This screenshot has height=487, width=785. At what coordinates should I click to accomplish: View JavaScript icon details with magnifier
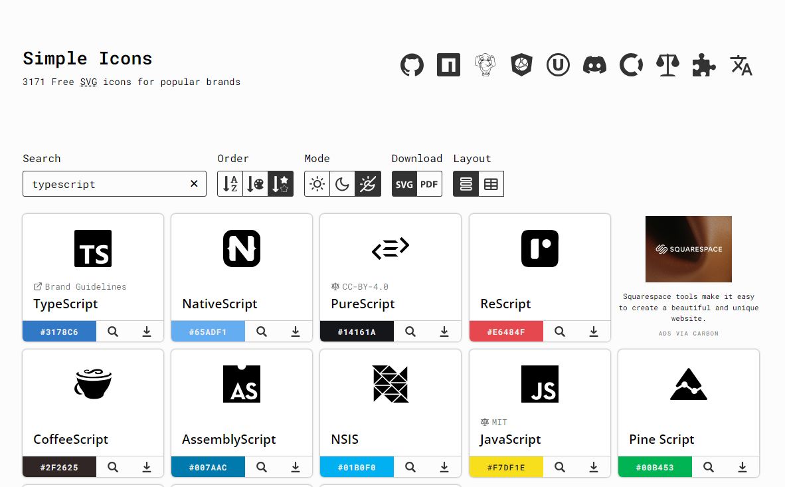(x=560, y=468)
